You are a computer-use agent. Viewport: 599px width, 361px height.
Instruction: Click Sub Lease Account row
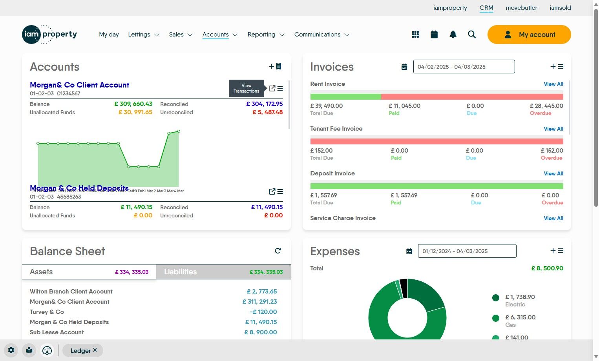click(x=153, y=332)
